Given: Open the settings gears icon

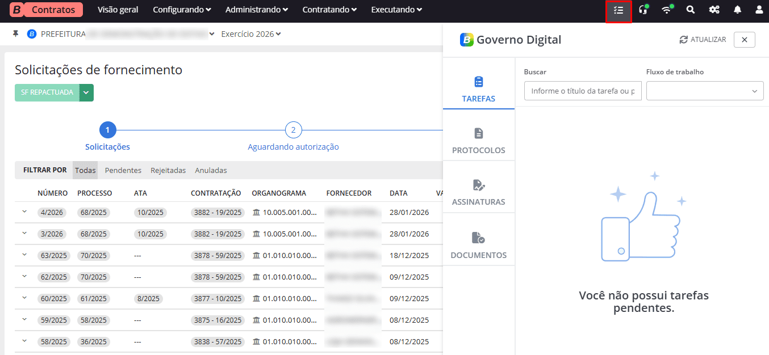Looking at the screenshot, I should pyautogui.click(x=714, y=10).
